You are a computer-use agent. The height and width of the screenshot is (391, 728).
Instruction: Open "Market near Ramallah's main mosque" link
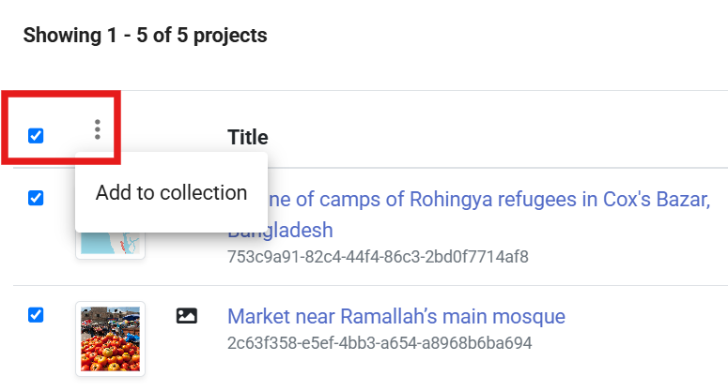tap(395, 316)
